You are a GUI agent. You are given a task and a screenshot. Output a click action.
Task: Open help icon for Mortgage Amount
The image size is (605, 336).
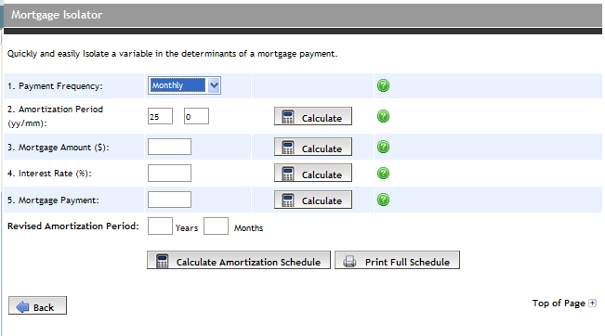click(383, 147)
